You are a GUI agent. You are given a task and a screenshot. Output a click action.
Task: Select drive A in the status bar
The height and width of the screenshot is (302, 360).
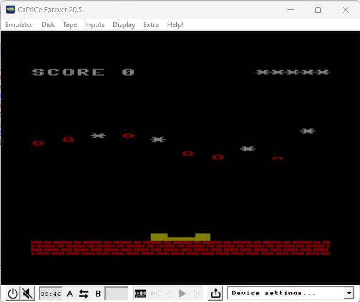pyautogui.click(x=70, y=294)
